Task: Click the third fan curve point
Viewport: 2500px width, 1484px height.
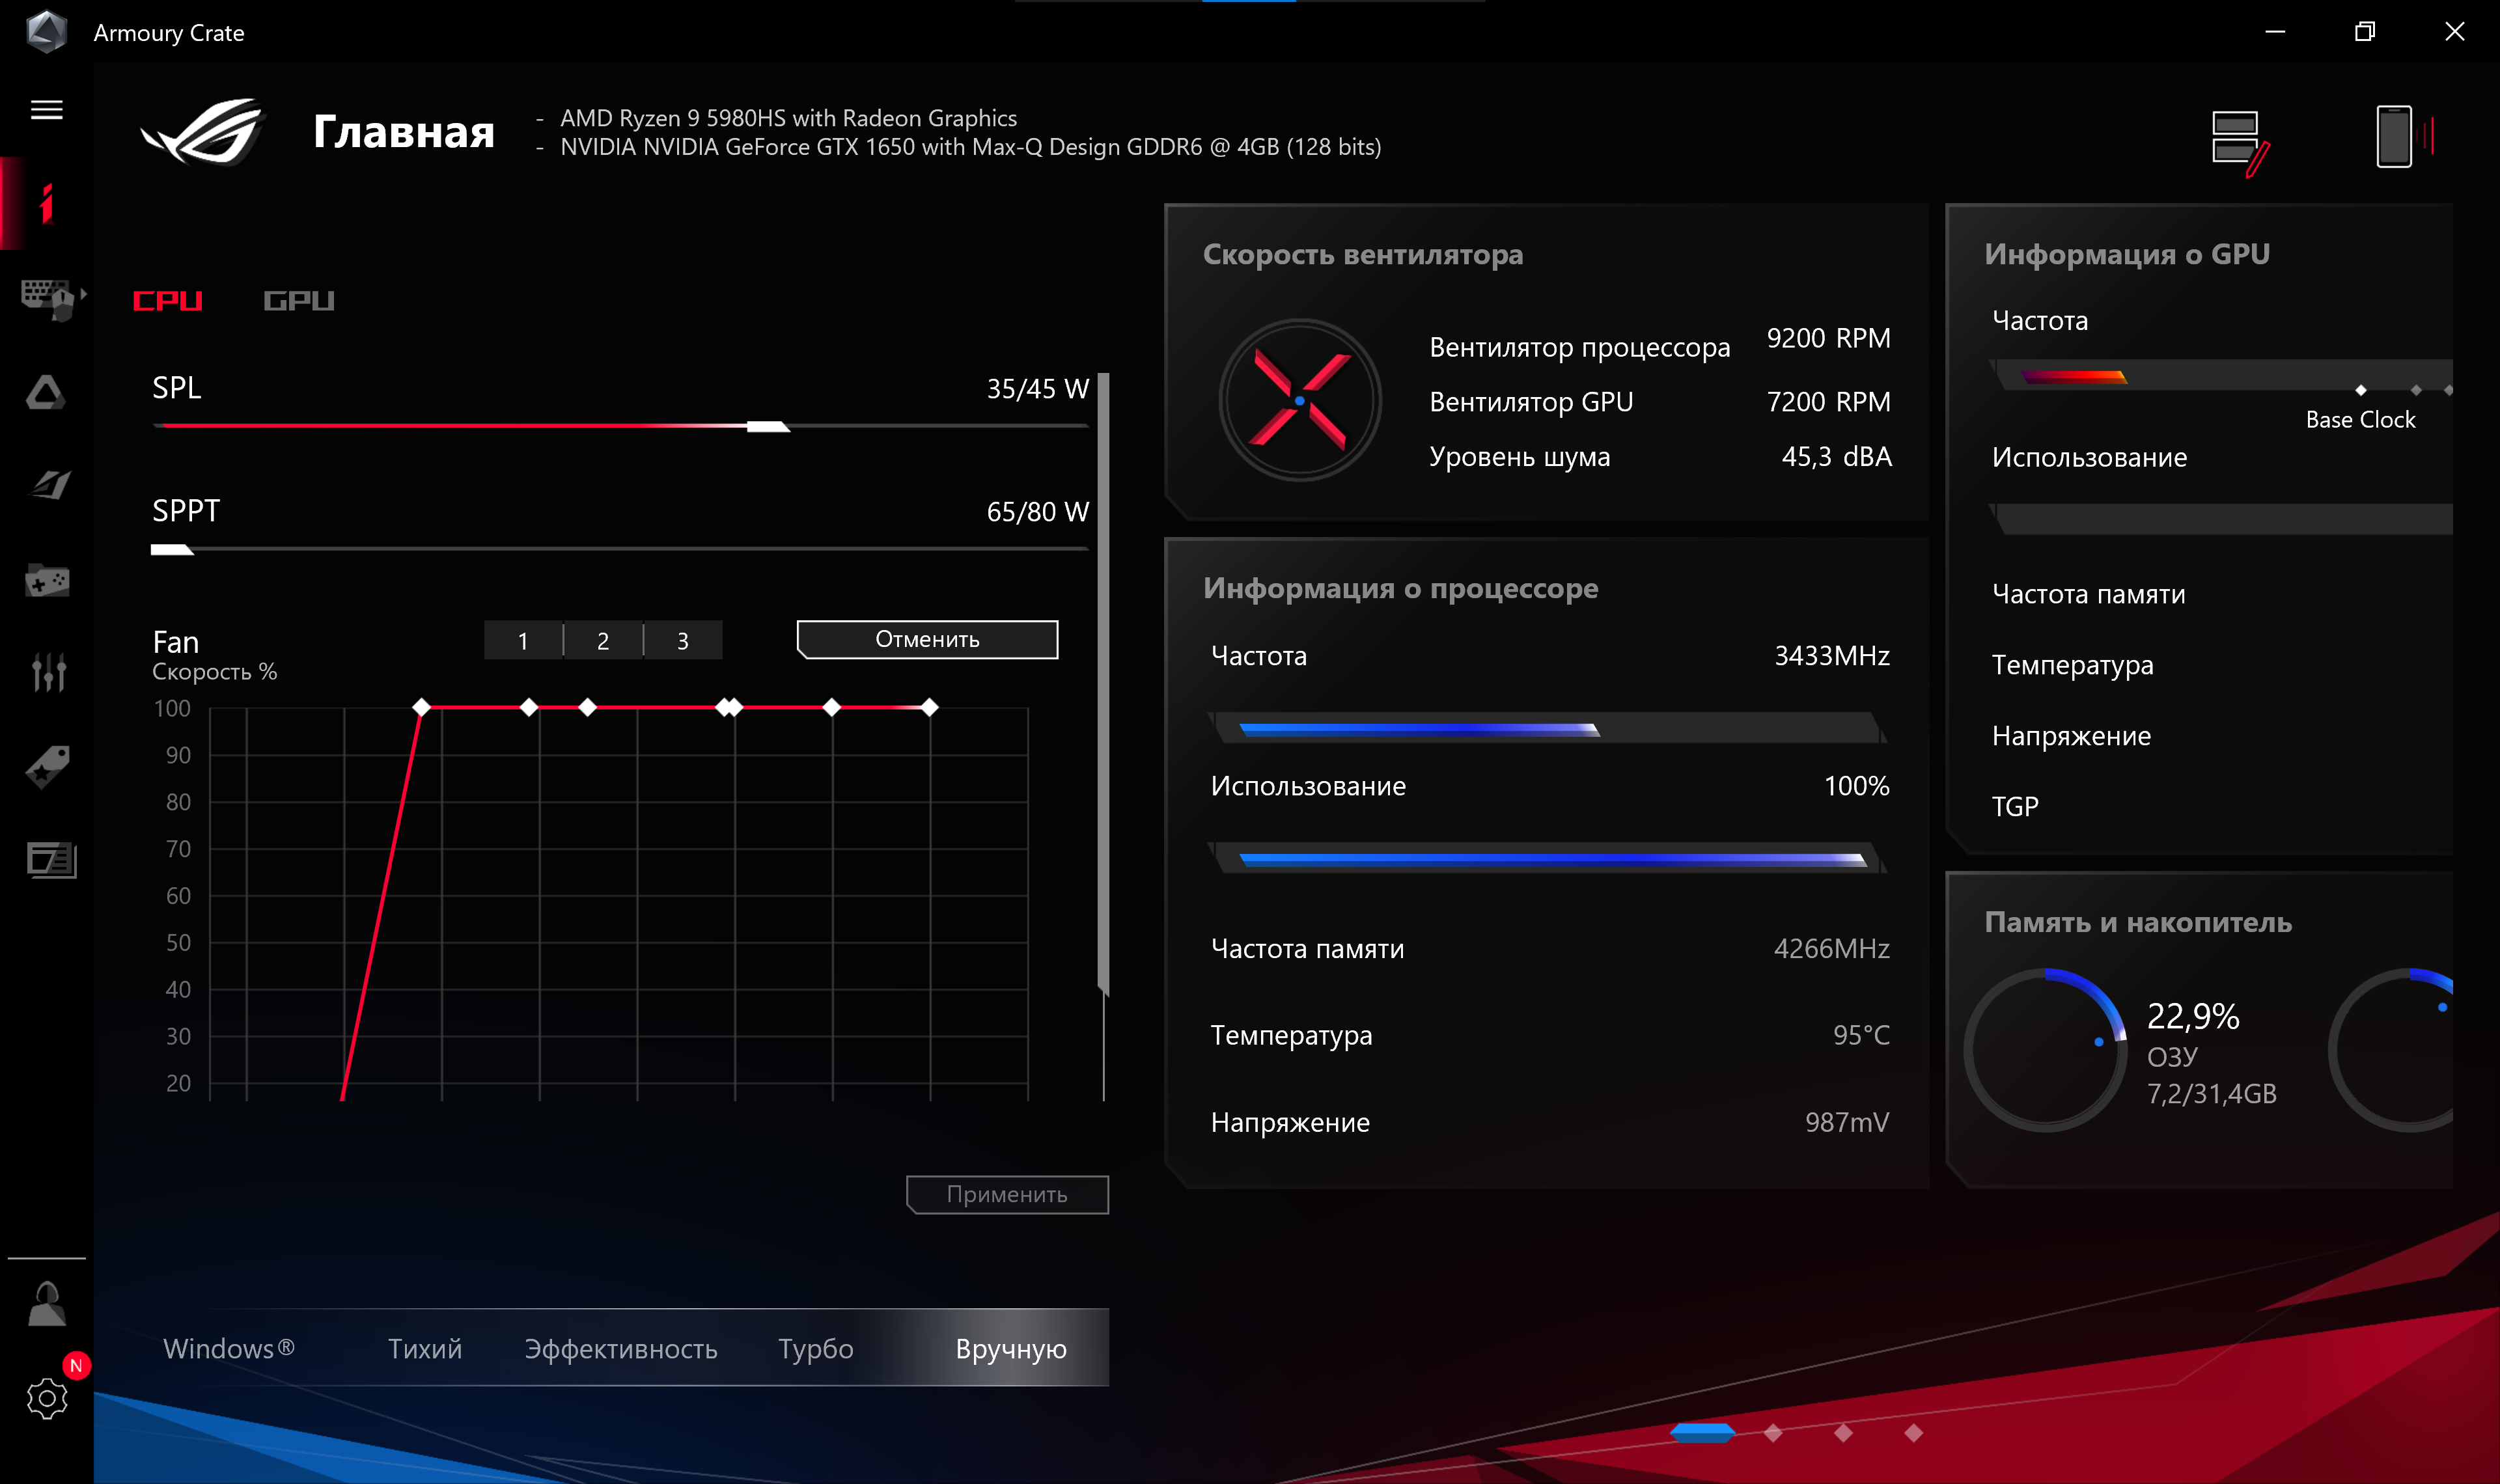Action: point(587,707)
